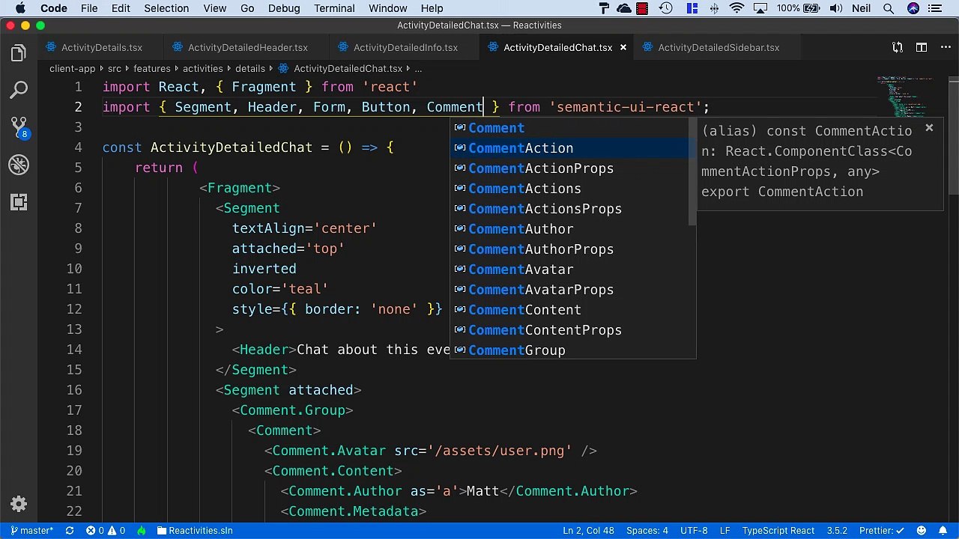Select CommentActionsProps suggestion
This screenshot has width=959, height=539.
[x=569, y=209]
